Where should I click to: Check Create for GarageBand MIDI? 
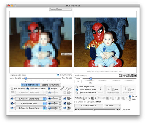76,102
